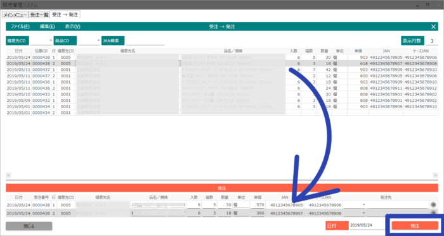Select the row with quantity 42
444x236 pixels.
point(222,70)
